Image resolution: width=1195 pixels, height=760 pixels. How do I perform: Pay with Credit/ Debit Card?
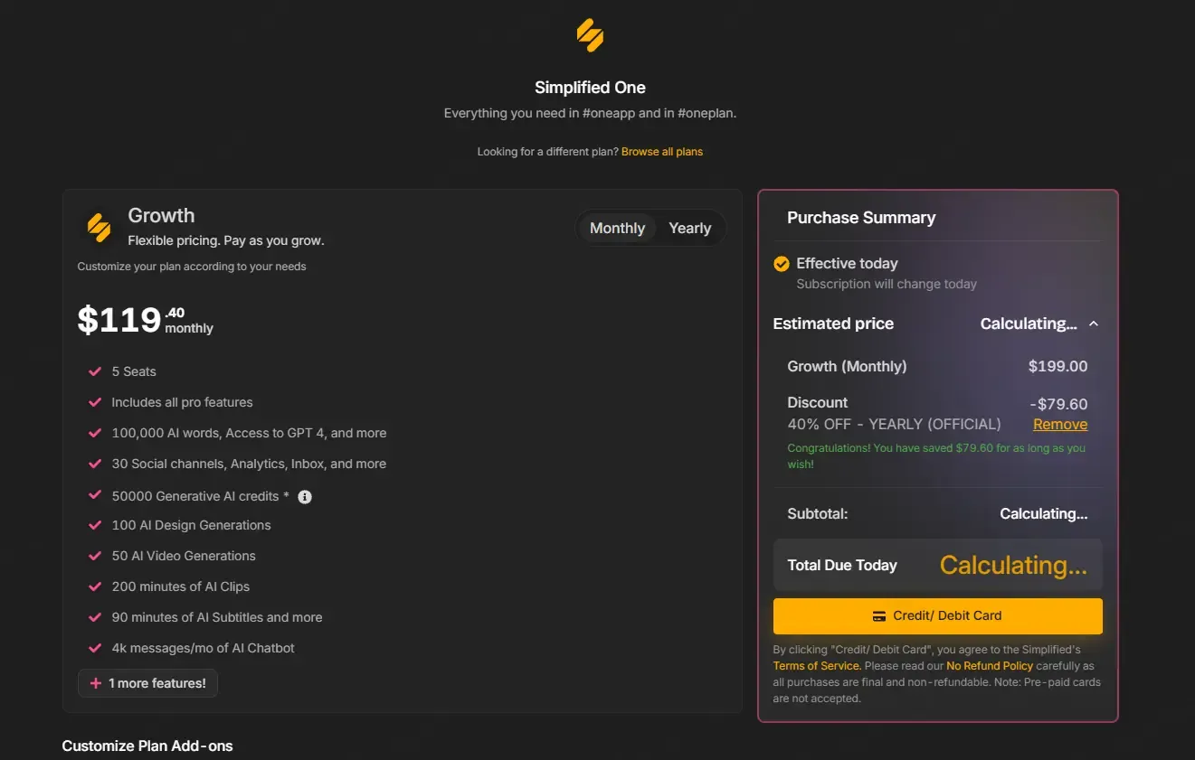(x=937, y=616)
